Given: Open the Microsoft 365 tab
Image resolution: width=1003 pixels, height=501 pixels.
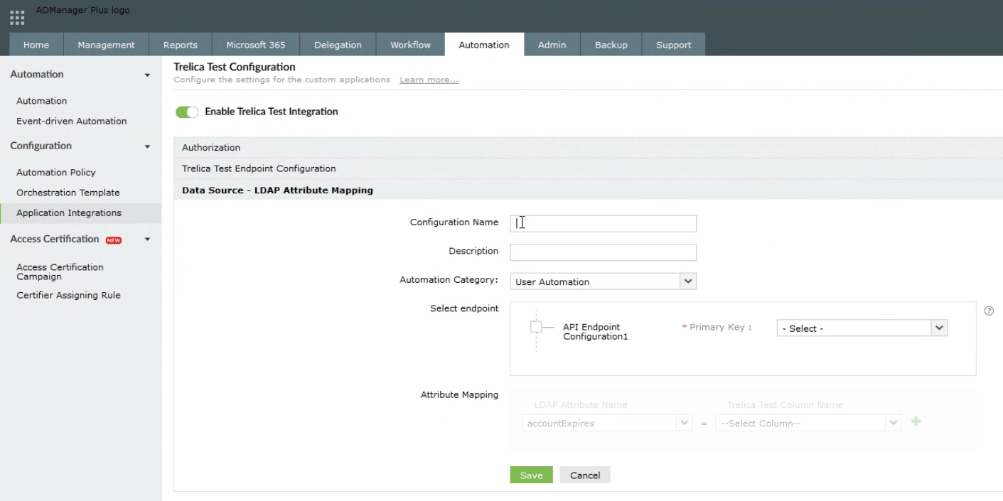Looking at the screenshot, I should (x=256, y=45).
